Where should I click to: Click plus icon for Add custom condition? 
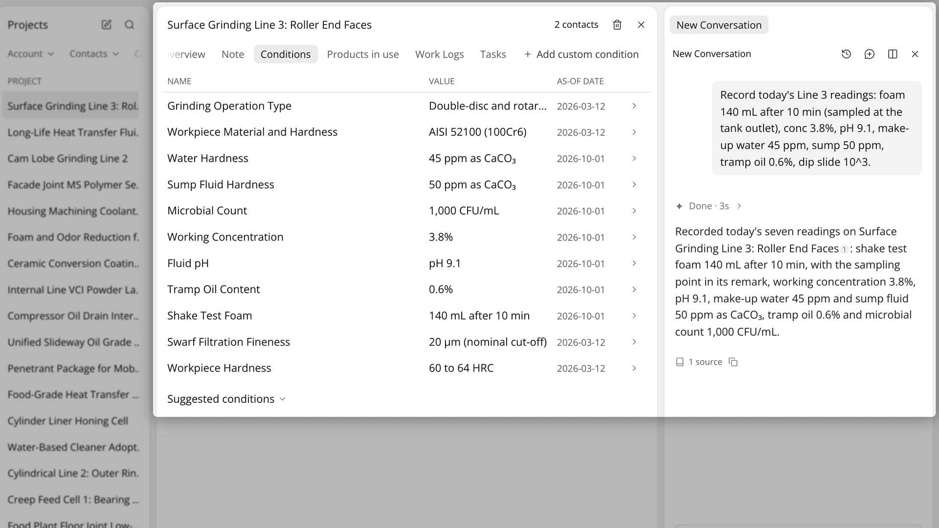[528, 54]
